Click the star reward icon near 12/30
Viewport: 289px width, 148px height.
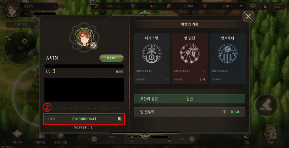coord(192,139)
